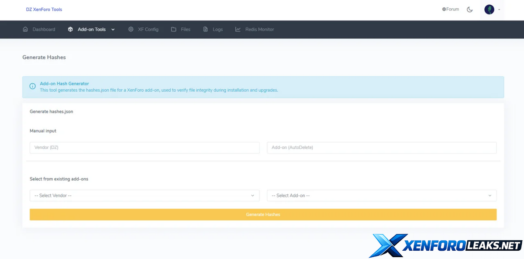
Task: Click the Add-on Tools cube icon
Action: click(70, 29)
